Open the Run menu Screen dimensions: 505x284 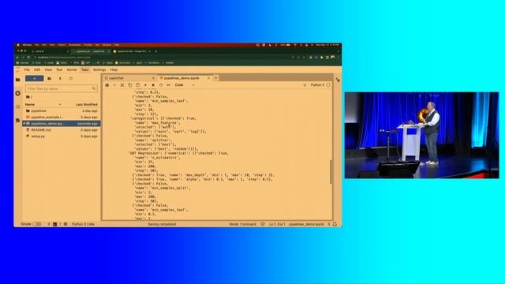pos(59,69)
